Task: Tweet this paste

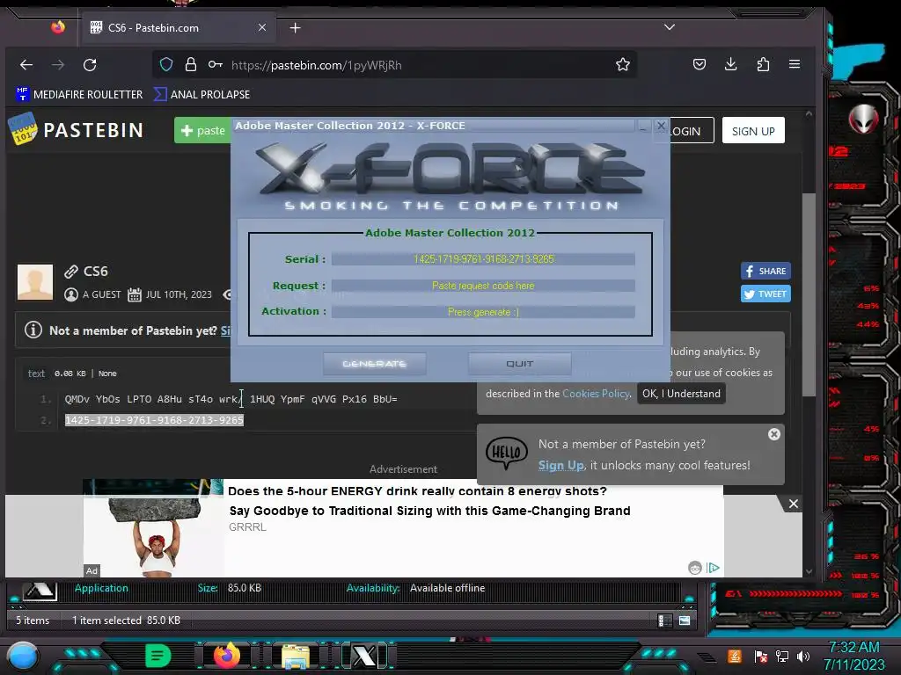Action: 765,294
